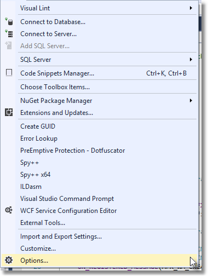
Task: Choose Connect to Database...
Action: [99, 22]
